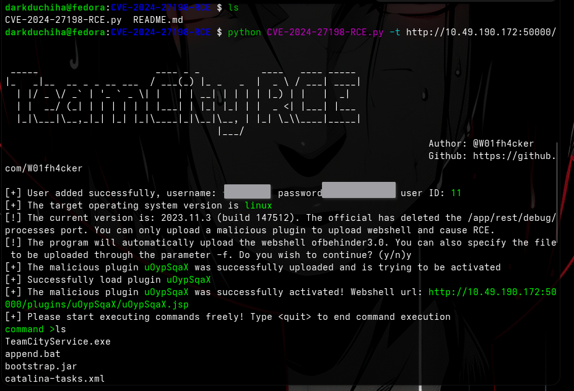This screenshot has height=391, width=574.
Task: Click the magenta 'CVE-2024-27198-RCE.py' script argument
Action: click(325, 32)
